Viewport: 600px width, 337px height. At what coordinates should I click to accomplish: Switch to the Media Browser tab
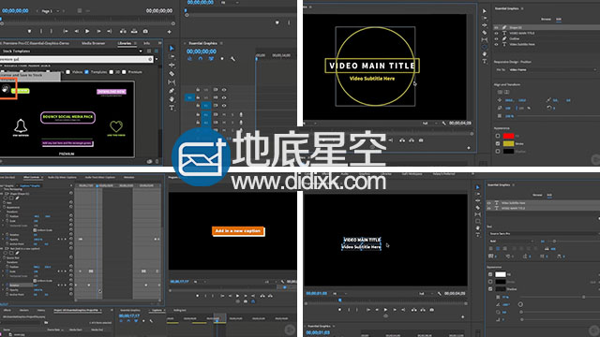[x=94, y=43]
